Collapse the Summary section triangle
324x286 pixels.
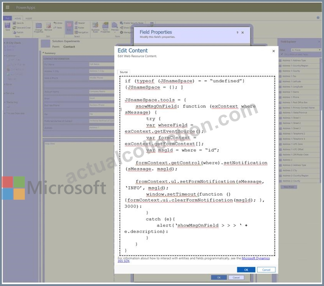(43, 53)
